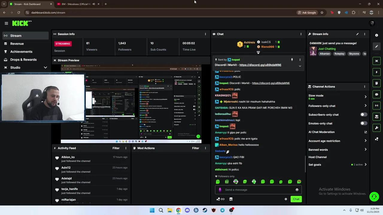Screen dimensions: 383x215
Task: Open the user avatar at top right
Action: tap(372, 23)
